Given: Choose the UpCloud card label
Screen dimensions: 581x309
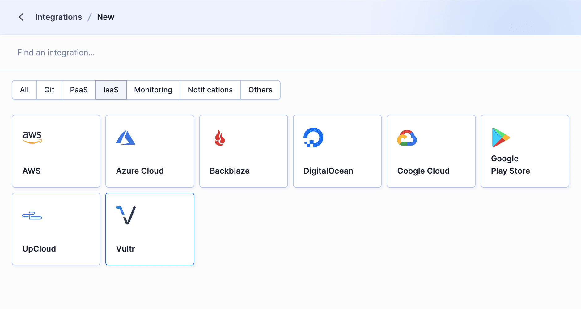Looking at the screenshot, I should point(39,249).
